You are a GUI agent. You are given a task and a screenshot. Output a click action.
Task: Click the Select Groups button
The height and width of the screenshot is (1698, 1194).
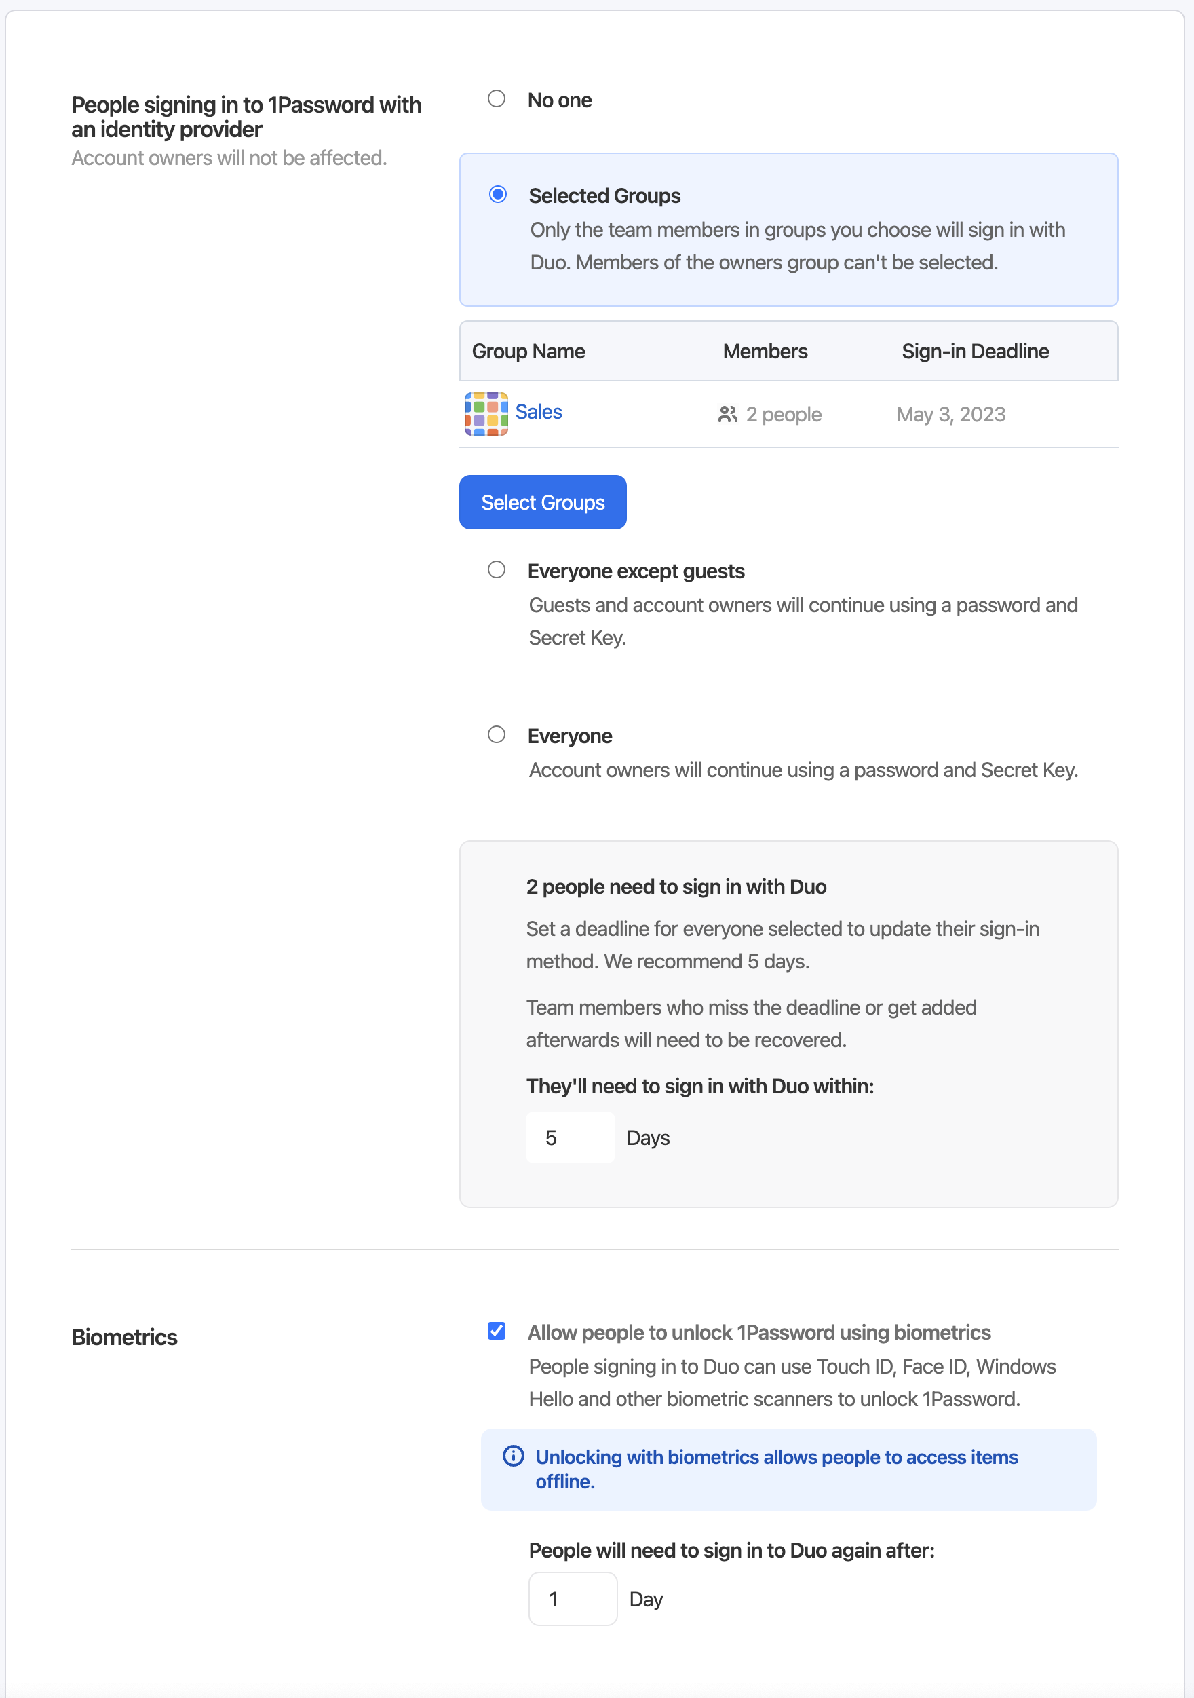coord(543,502)
